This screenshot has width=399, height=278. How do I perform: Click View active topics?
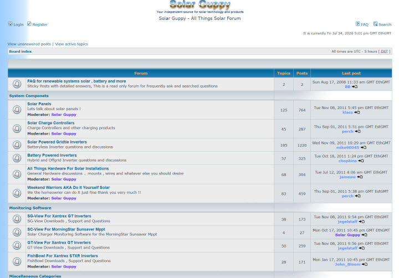click(71, 44)
